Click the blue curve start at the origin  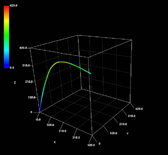point(40,111)
